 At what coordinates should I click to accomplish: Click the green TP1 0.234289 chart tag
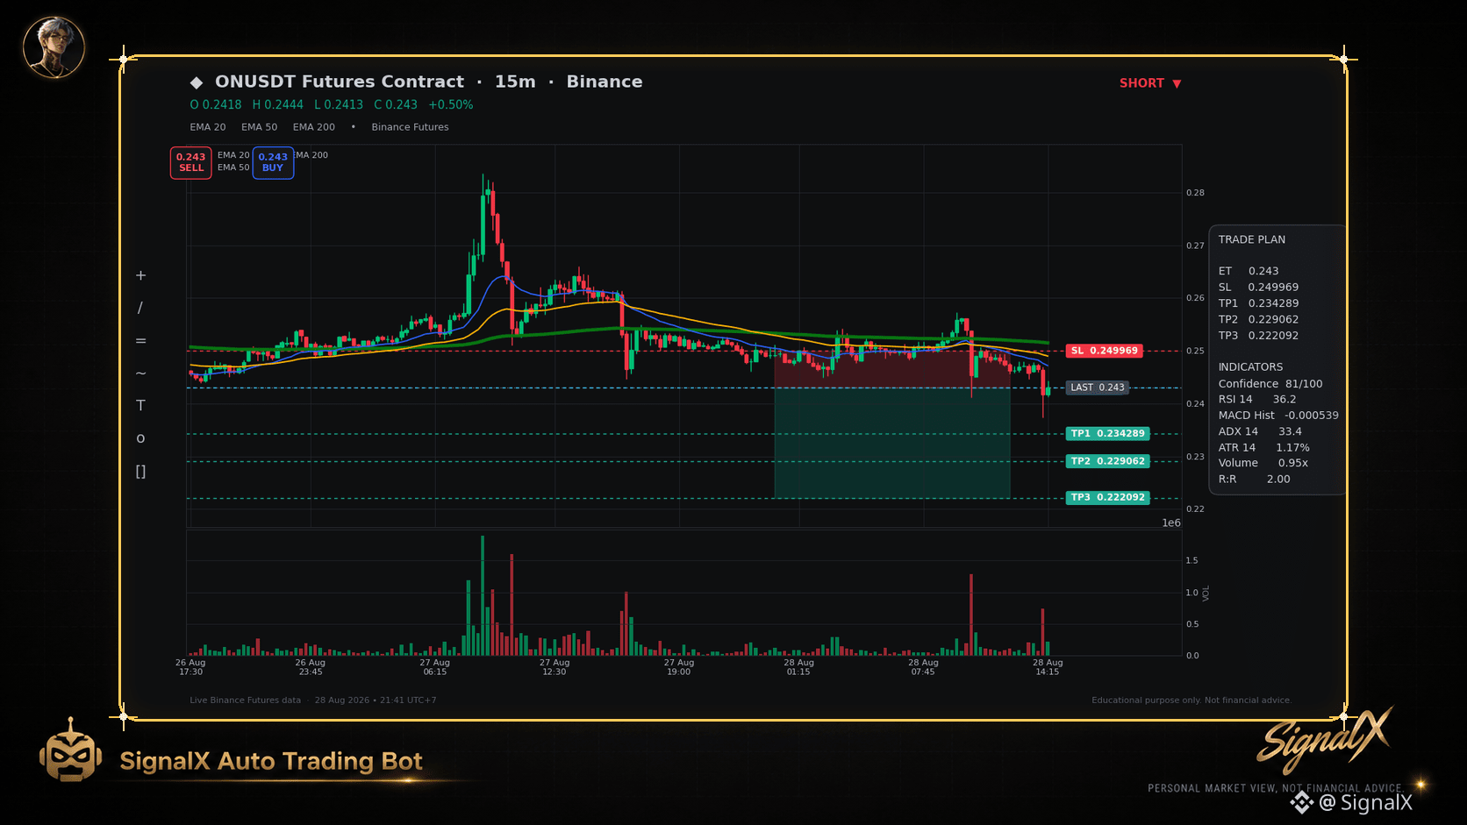(x=1107, y=434)
